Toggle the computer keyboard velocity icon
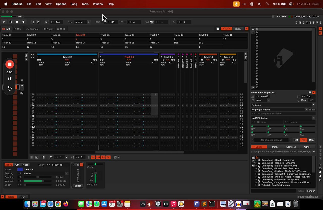Image resolution: width=323 pixels, height=210 pixels. click(152, 22)
